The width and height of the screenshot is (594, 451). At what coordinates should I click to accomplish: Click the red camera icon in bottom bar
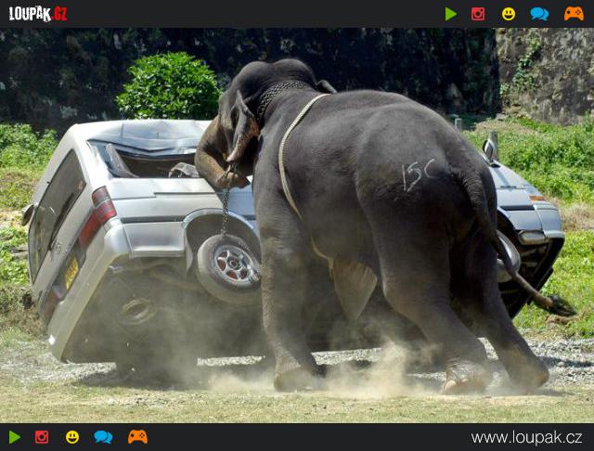pyautogui.click(x=42, y=437)
